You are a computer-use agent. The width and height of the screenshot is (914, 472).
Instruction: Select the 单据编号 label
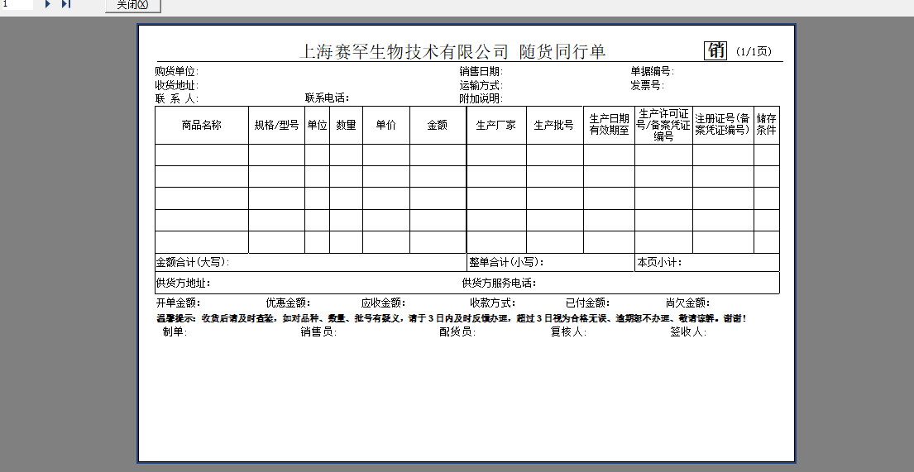click(x=653, y=72)
